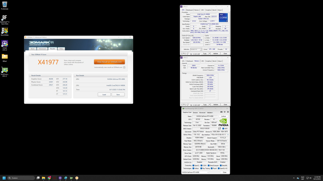Click the Close button in GPU-Z
This screenshot has width=323, height=181.
pyautogui.click(x=225, y=172)
